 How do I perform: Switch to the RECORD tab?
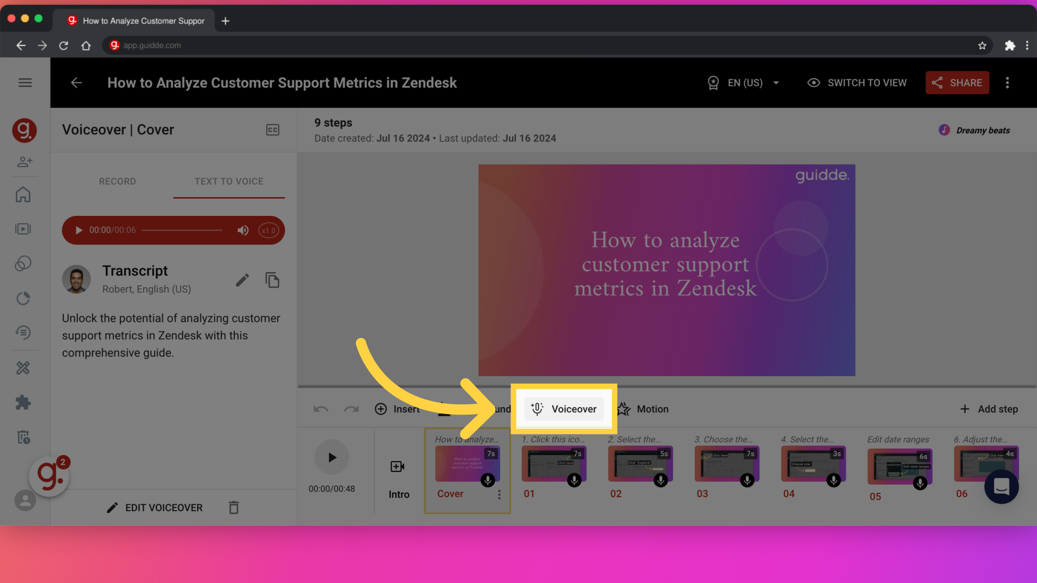(117, 181)
